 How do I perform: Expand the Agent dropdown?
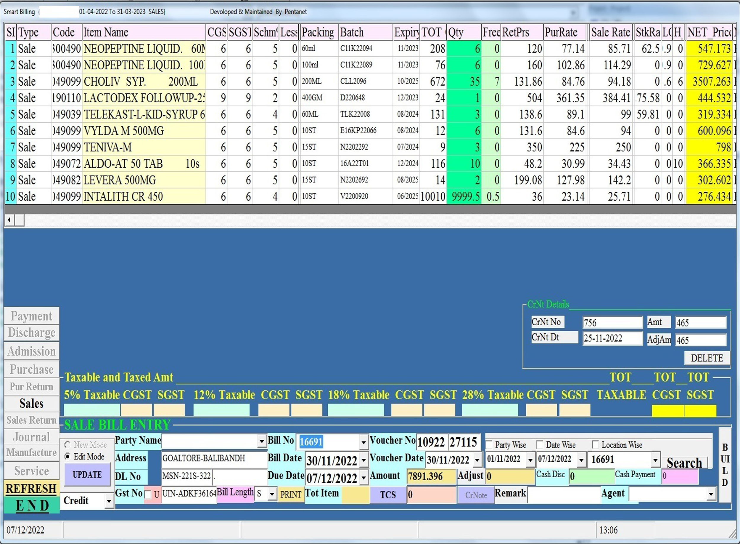point(711,494)
